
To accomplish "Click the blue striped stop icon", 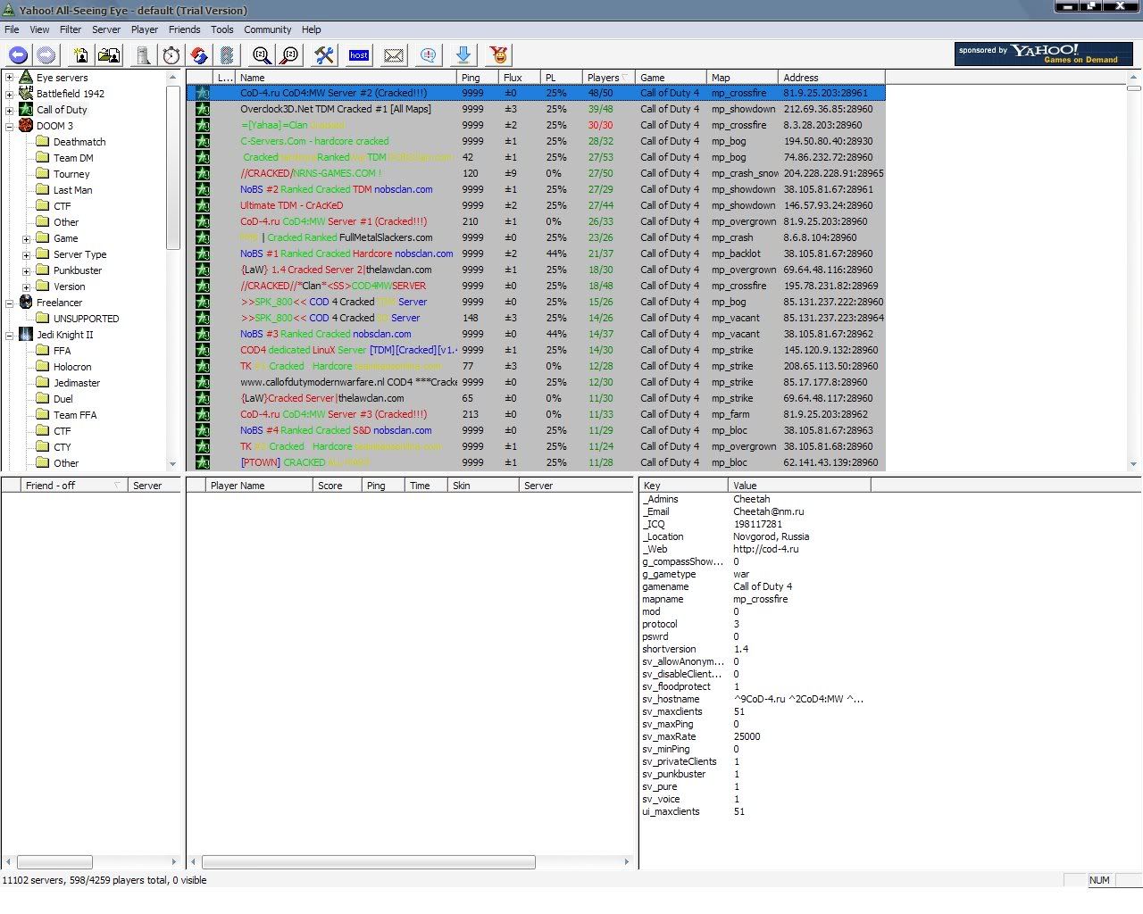I will [x=227, y=55].
